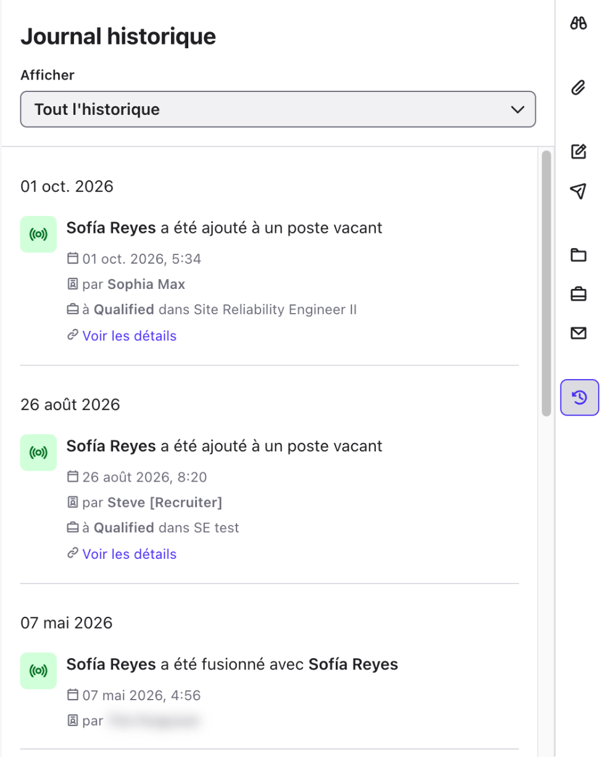Click 'par Steve [Recruiter]' text
Viewport: 605px width, 757px height.
[152, 503]
